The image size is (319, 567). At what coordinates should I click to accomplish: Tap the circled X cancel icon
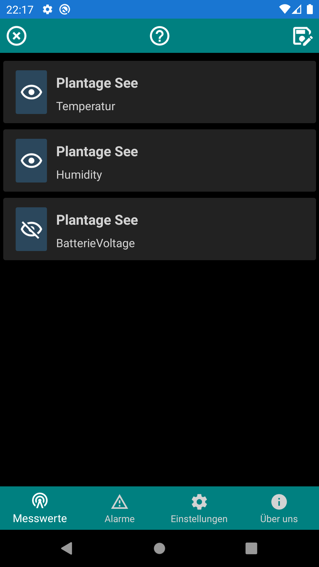pos(17,36)
